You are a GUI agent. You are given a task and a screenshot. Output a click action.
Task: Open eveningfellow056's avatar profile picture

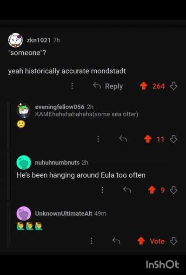(x=24, y=111)
